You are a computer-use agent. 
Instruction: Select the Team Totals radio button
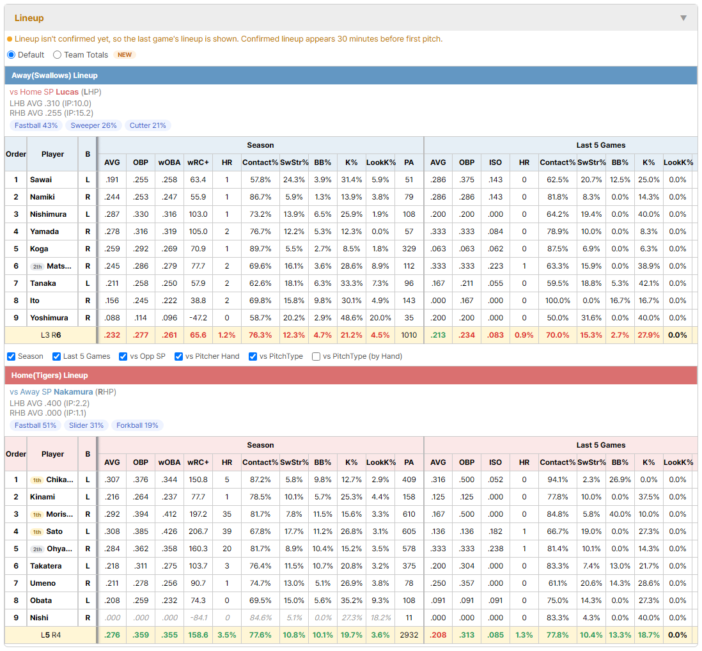click(x=57, y=54)
